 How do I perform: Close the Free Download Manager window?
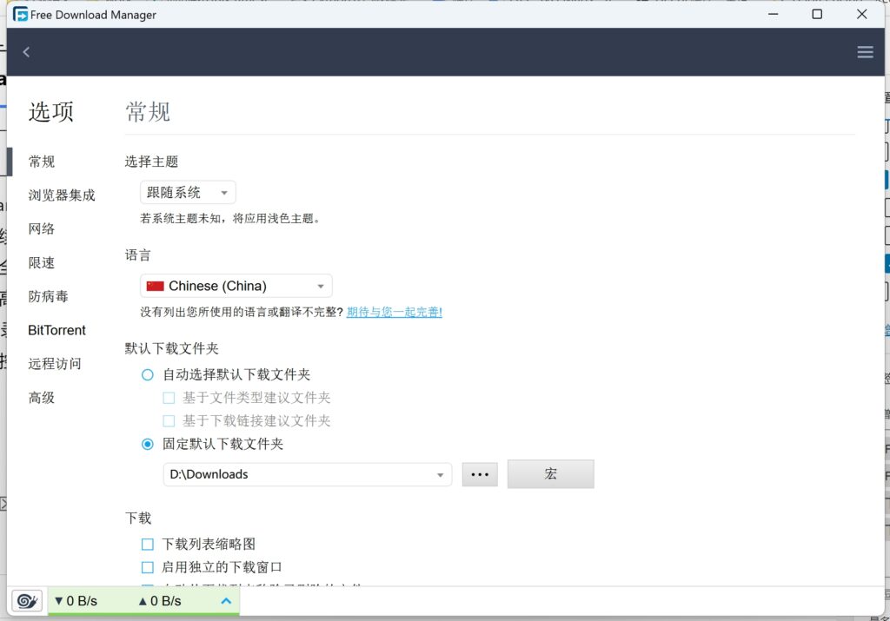(x=861, y=14)
